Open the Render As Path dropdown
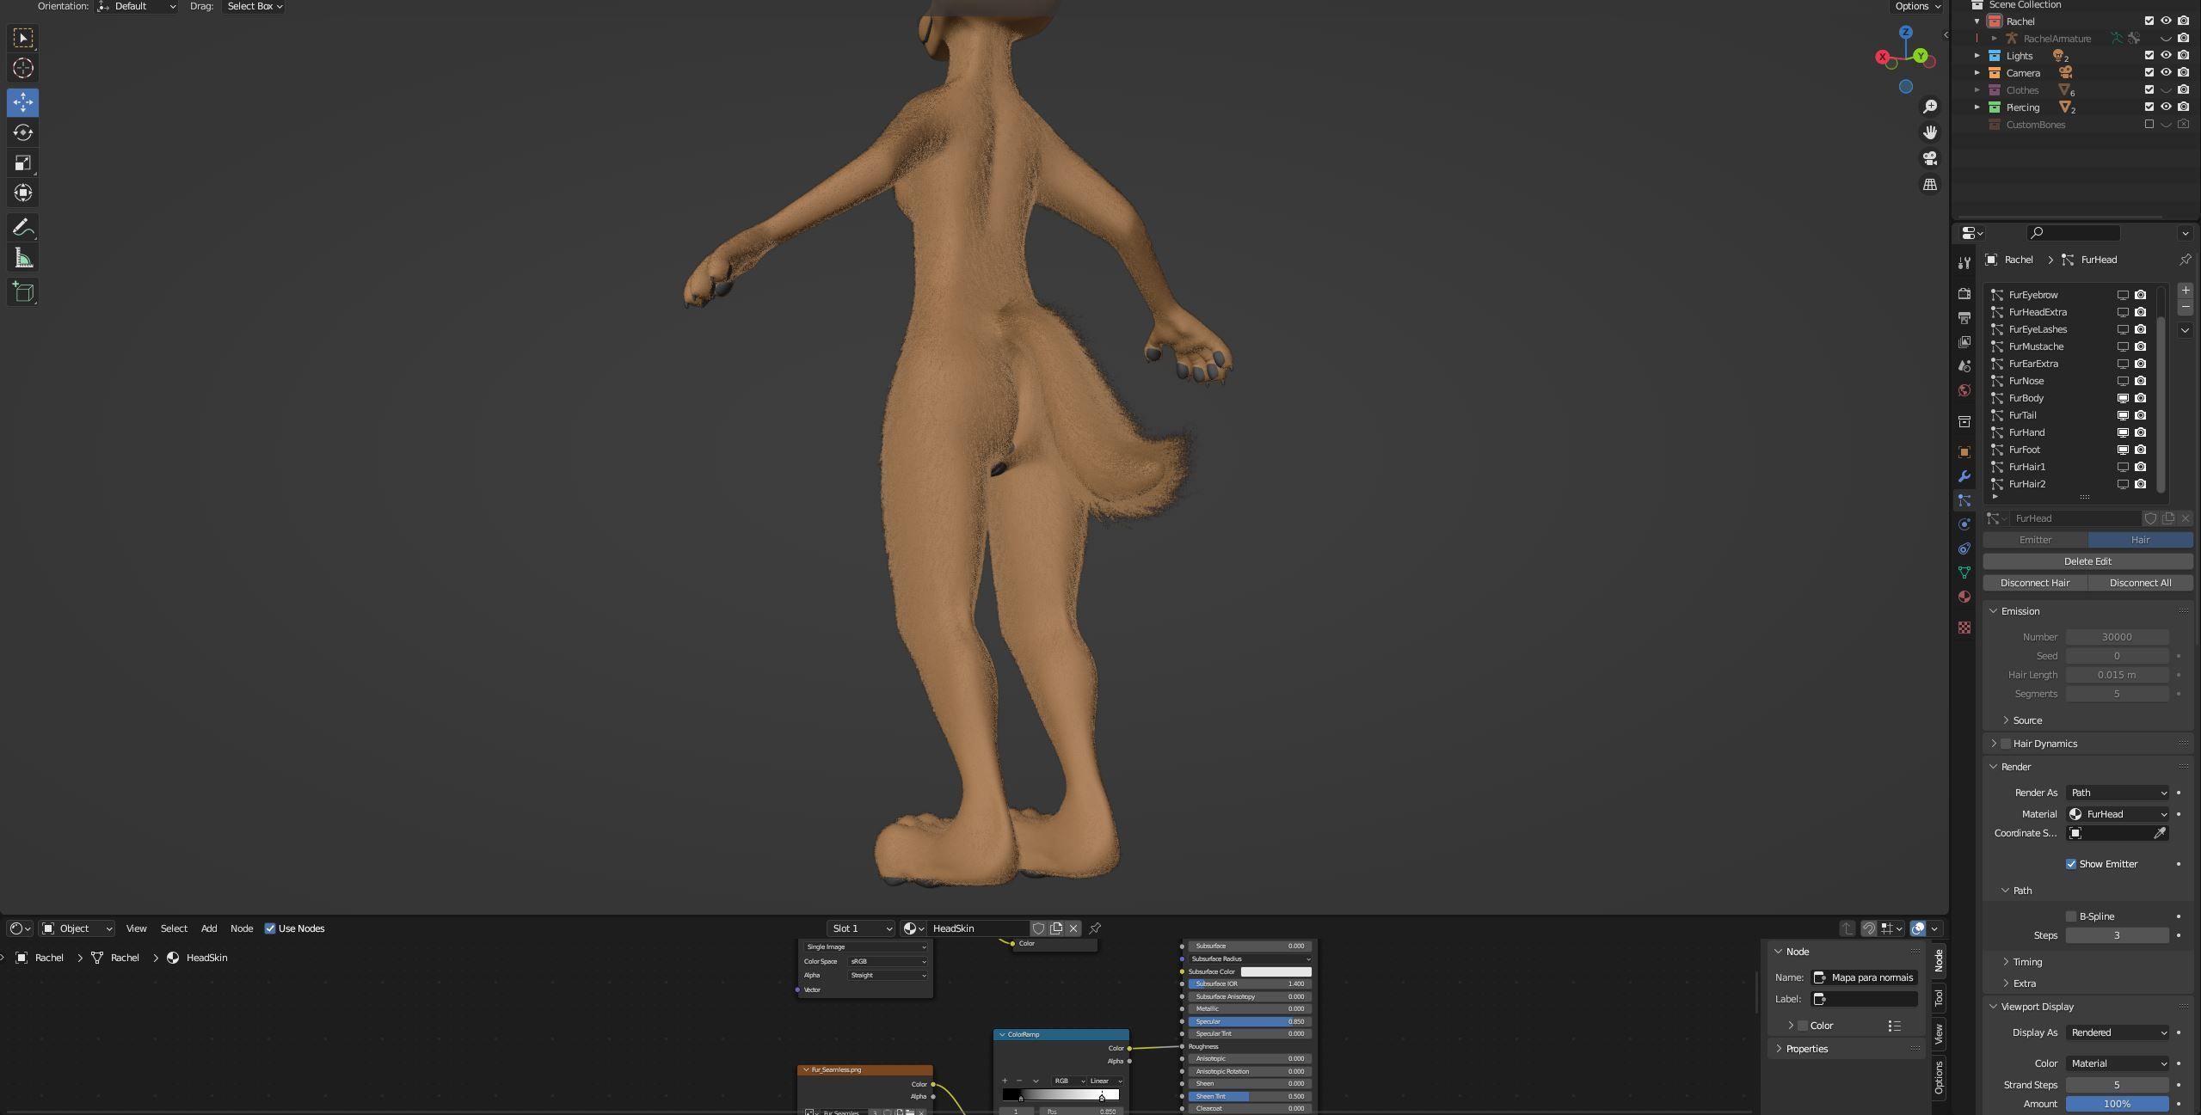The image size is (2201, 1115). click(x=2118, y=793)
